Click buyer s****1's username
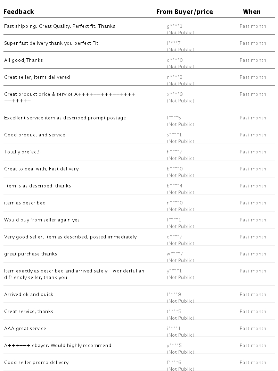278x371 pixels. (x=174, y=135)
